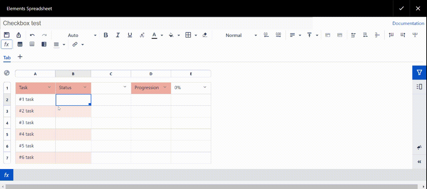Click the decrease decimal places icon
Image resolution: width=427 pixels, height=189 pixels.
[x=266, y=35]
